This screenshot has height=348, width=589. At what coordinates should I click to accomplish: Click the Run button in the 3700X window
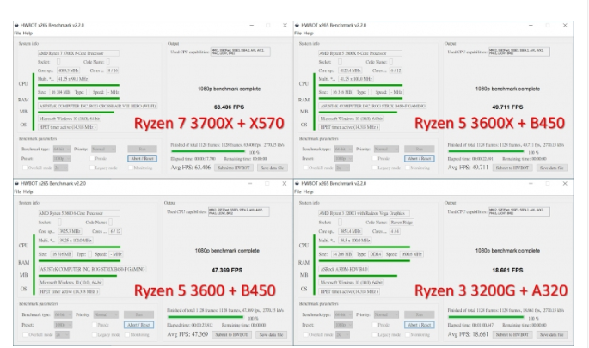pos(142,149)
